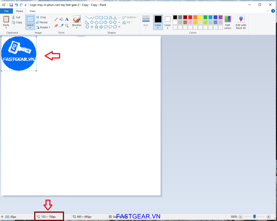Switch to the Home tab
Image resolution: width=277 pixels, height=221 pixels.
click(x=19, y=11)
